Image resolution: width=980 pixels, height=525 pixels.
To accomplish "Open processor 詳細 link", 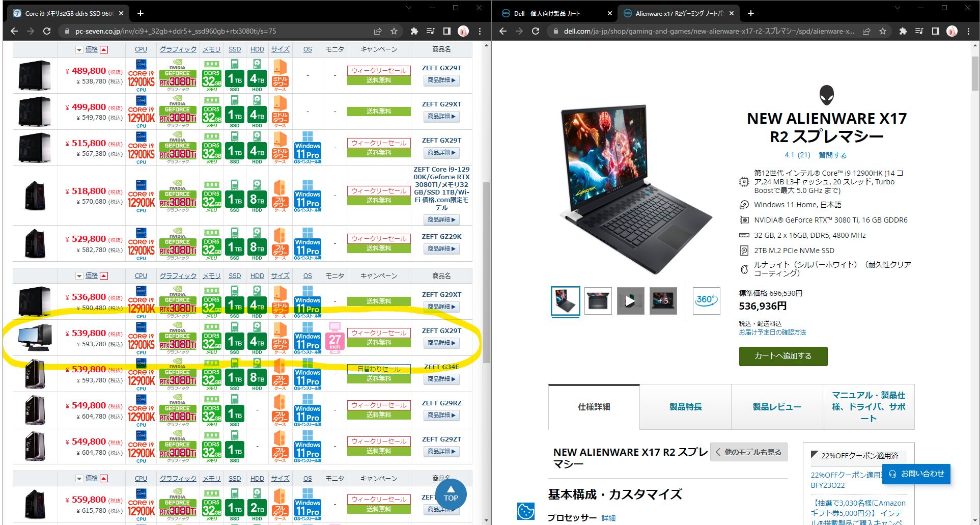I will (x=608, y=518).
